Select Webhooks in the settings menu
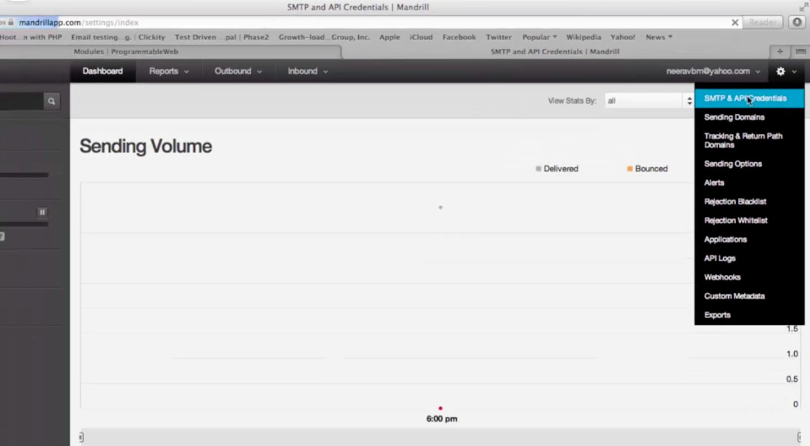 [x=722, y=277]
